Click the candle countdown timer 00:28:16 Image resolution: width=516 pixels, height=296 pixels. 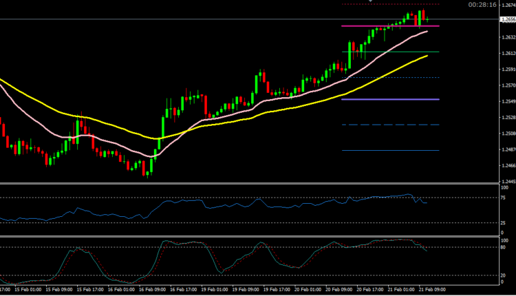pos(482,4)
